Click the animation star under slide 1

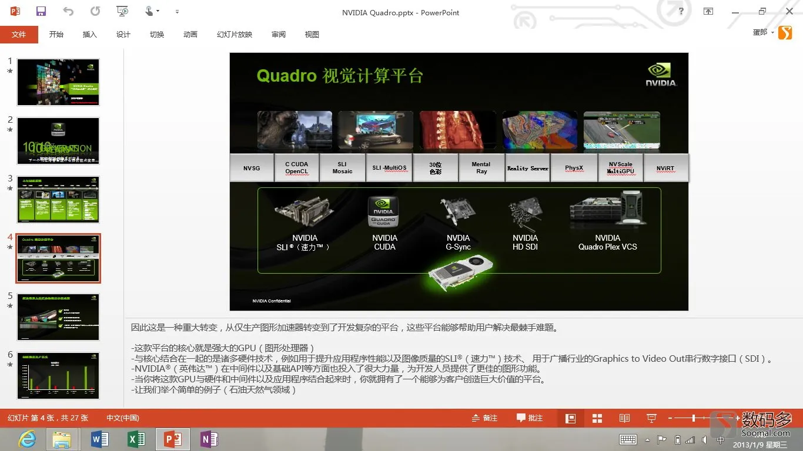tap(10, 71)
